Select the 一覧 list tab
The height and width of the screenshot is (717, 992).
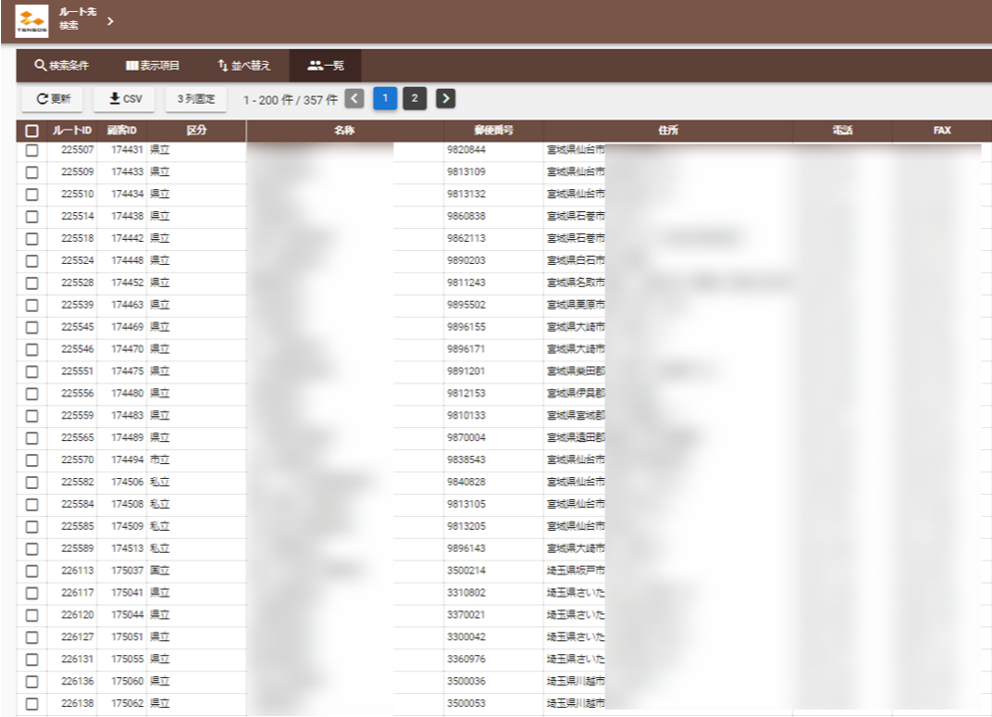pyautogui.click(x=326, y=66)
